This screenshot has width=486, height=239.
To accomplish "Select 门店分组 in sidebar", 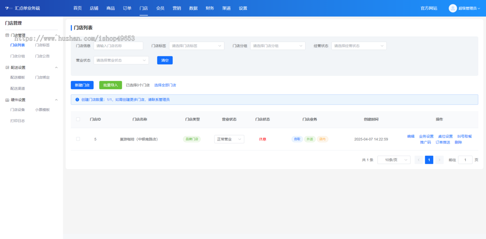I will [x=17, y=56].
